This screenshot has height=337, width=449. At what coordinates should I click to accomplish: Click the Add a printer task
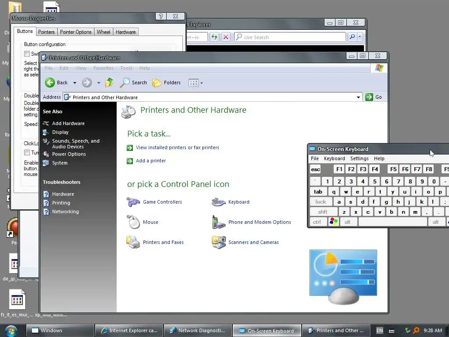tap(151, 161)
